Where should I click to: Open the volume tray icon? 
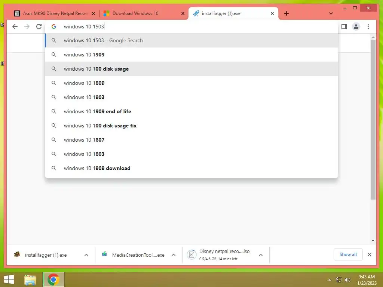coord(347,280)
